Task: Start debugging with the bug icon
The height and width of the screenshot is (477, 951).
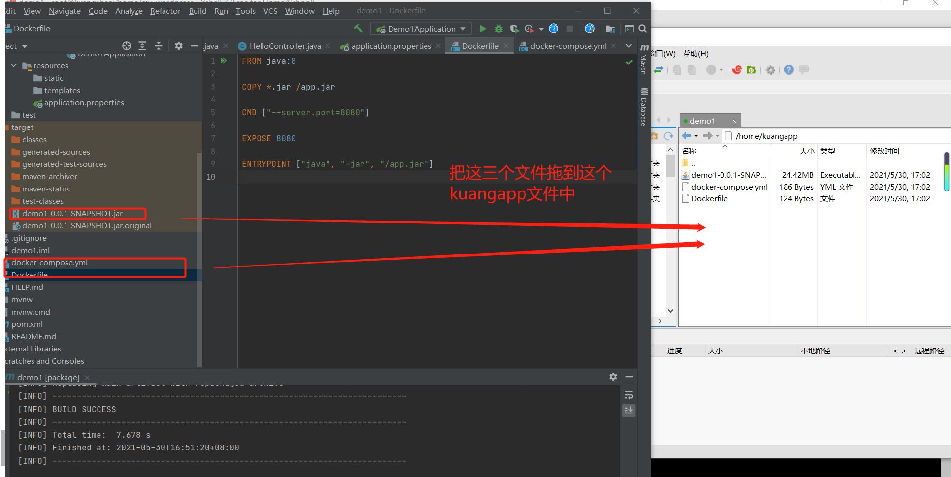Action: (498, 29)
